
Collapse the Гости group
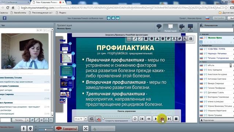point(201,62)
